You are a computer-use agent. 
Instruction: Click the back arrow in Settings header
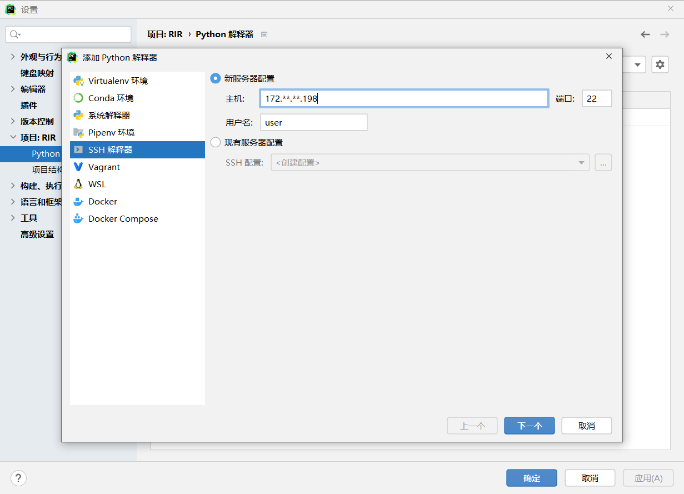(645, 34)
